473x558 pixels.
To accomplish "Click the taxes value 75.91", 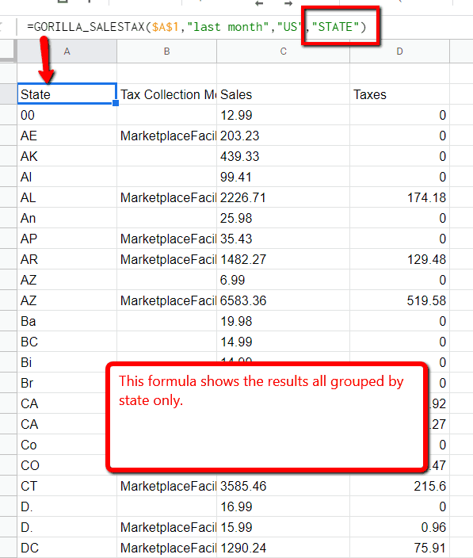I will click(x=400, y=548).
